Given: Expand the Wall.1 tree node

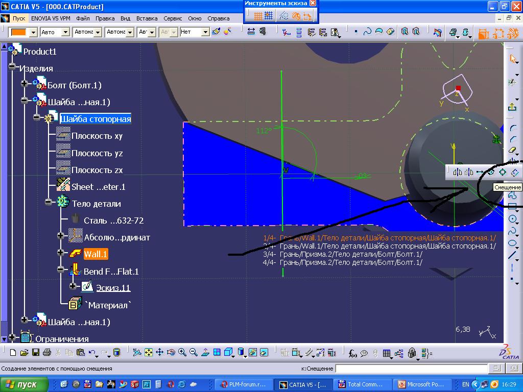Looking at the screenshot, I should tap(60, 252).
